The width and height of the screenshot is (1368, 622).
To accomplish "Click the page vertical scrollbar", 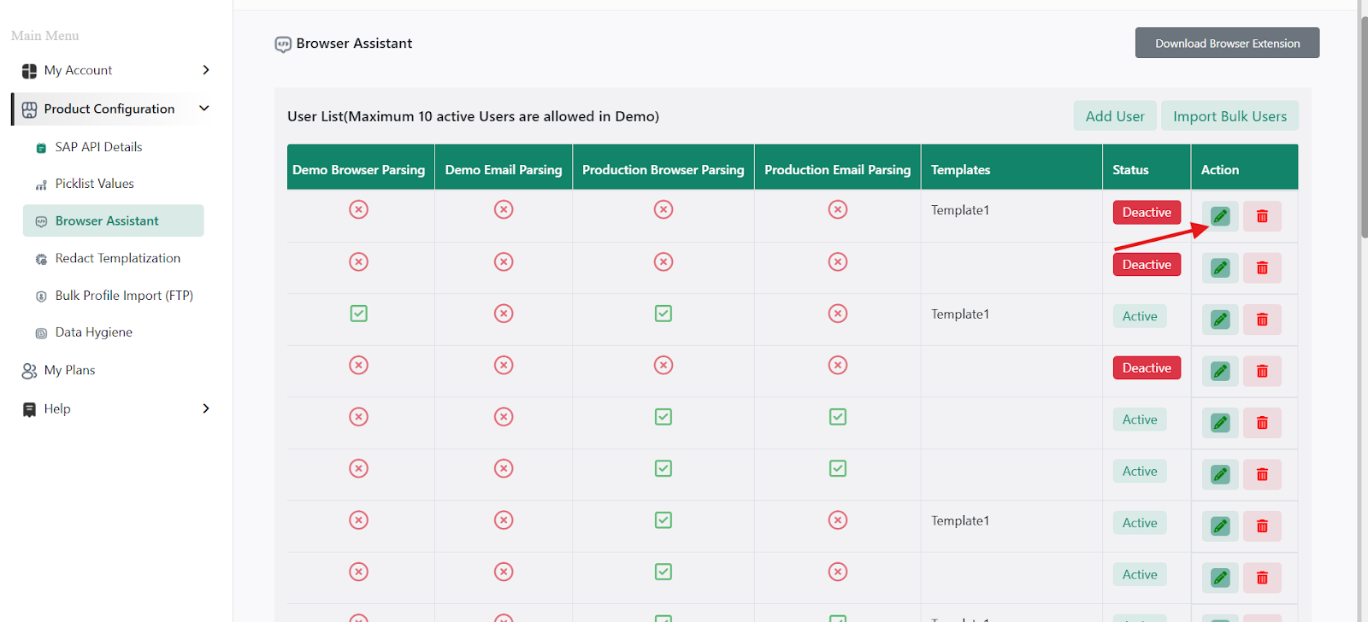I will (1364, 128).
